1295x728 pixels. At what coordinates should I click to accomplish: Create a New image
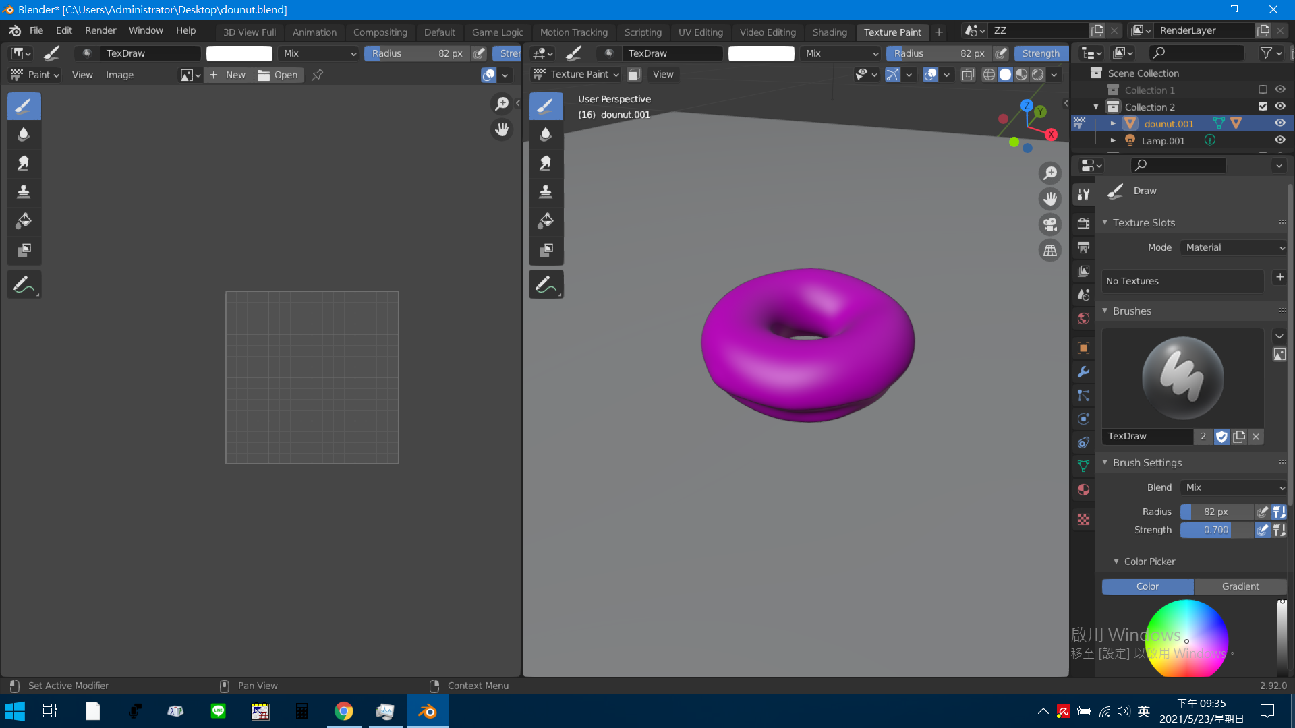pyautogui.click(x=228, y=75)
